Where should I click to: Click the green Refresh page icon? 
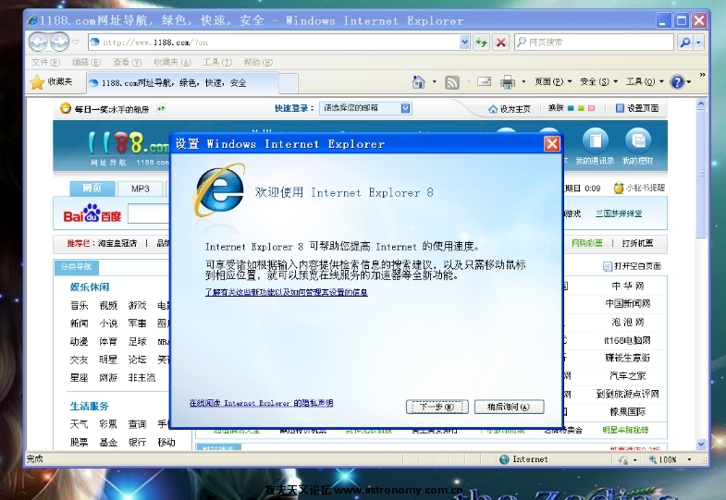click(482, 43)
